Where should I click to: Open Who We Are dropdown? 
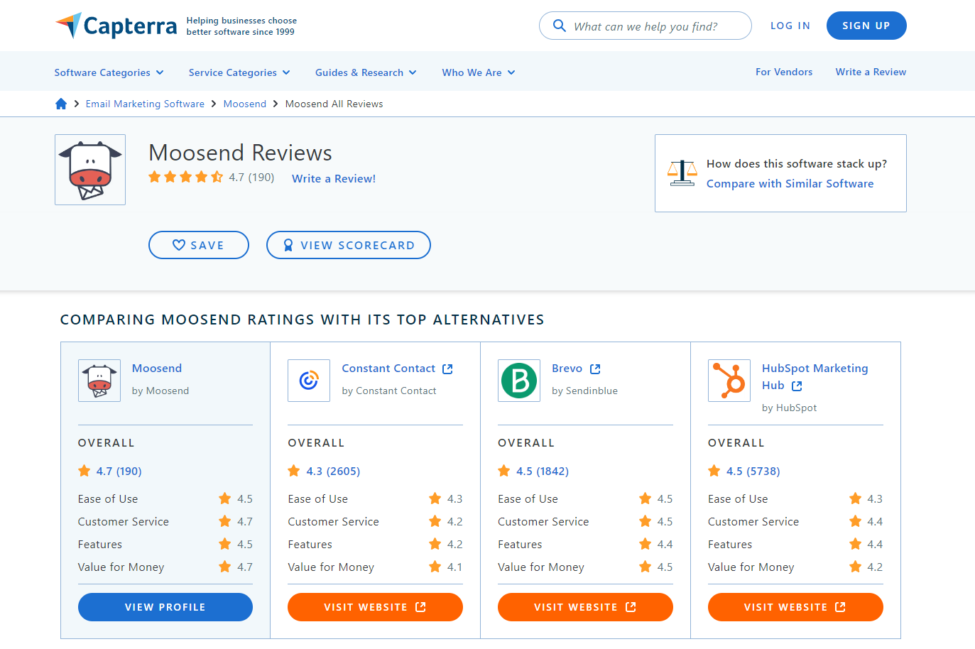click(x=479, y=72)
